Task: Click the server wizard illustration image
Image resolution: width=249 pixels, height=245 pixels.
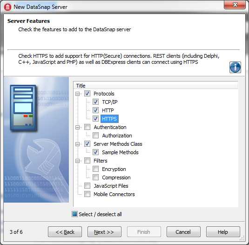Action: point(36,140)
